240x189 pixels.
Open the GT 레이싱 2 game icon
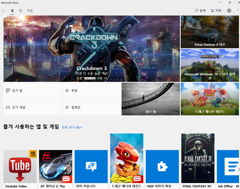point(56,166)
